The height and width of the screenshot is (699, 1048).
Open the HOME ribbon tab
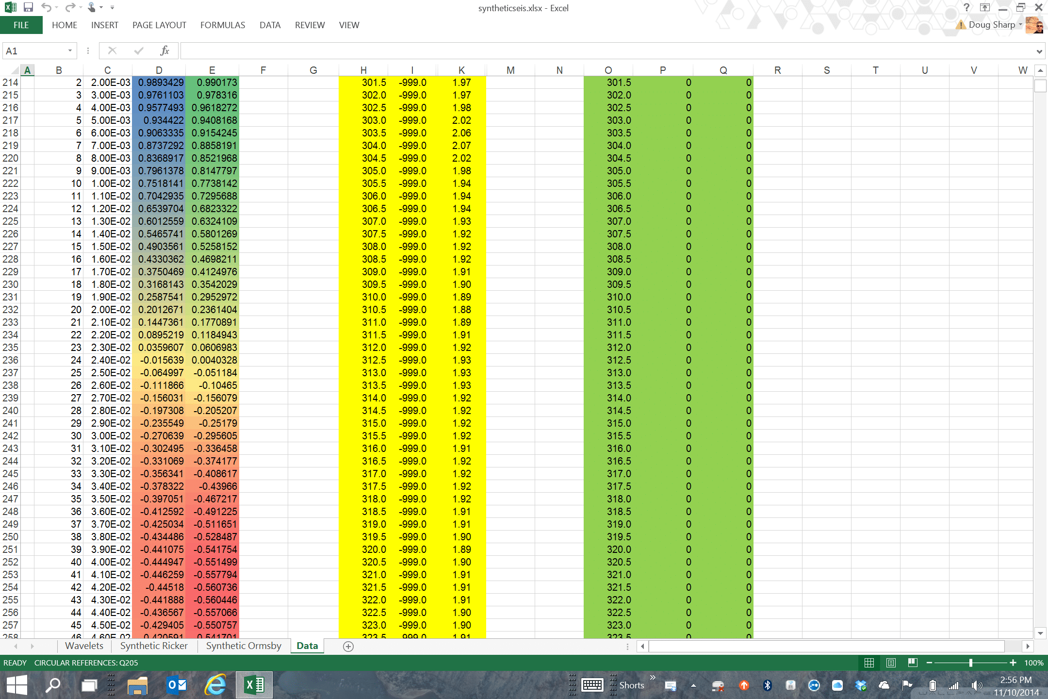(x=65, y=25)
